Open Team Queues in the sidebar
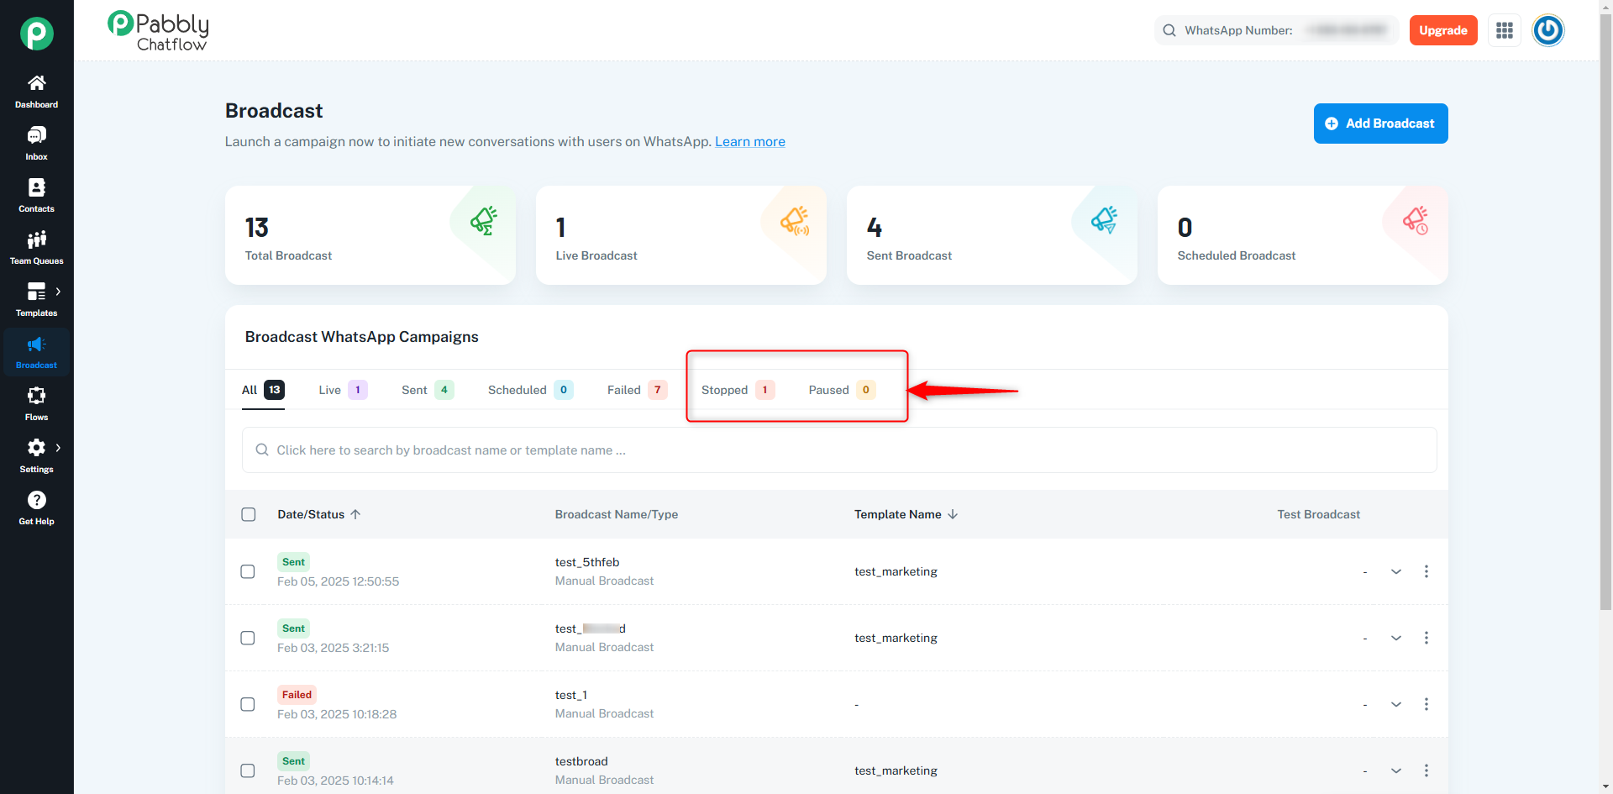 (36, 248)
